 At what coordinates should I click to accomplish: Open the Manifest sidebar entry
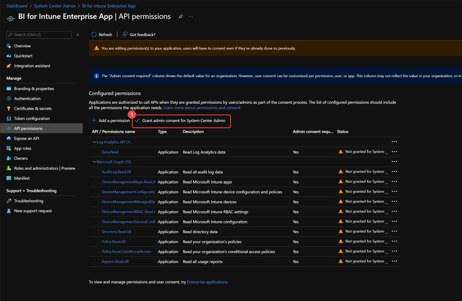[x=22, y=178]
